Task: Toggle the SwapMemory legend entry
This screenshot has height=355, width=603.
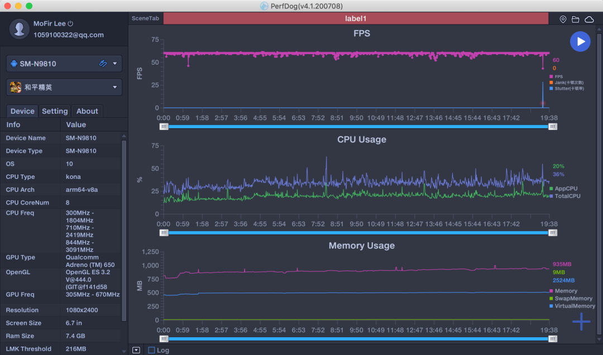Action: tap(571, 299)
